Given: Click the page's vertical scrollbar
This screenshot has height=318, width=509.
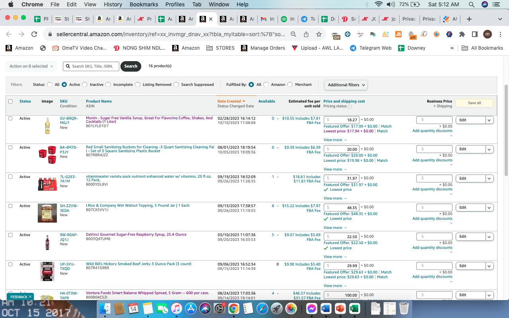Looking at the screenshot, I should (506, 130).
